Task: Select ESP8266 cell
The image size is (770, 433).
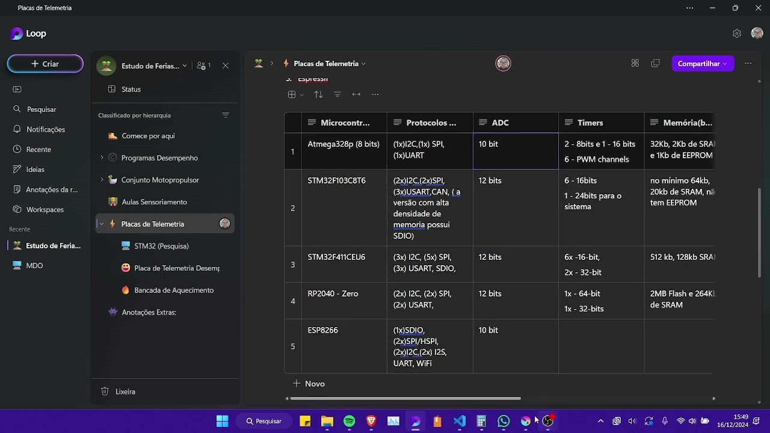Action: [344, 346]
